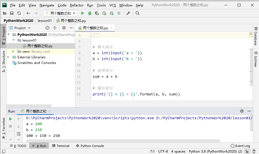
Task: Save all files with floppy disk icon
Action: tap(12, 13)
